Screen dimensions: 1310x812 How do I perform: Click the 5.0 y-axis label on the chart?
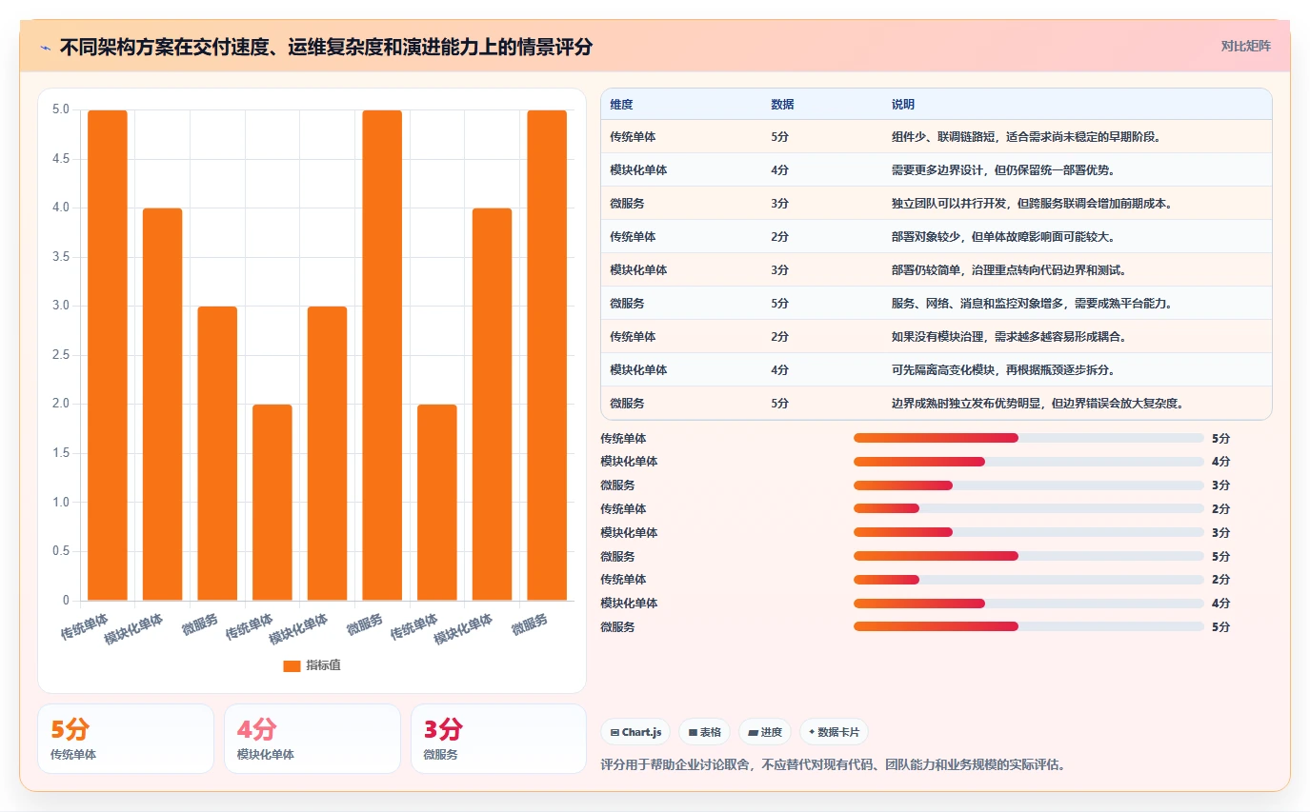pos(61,109)
